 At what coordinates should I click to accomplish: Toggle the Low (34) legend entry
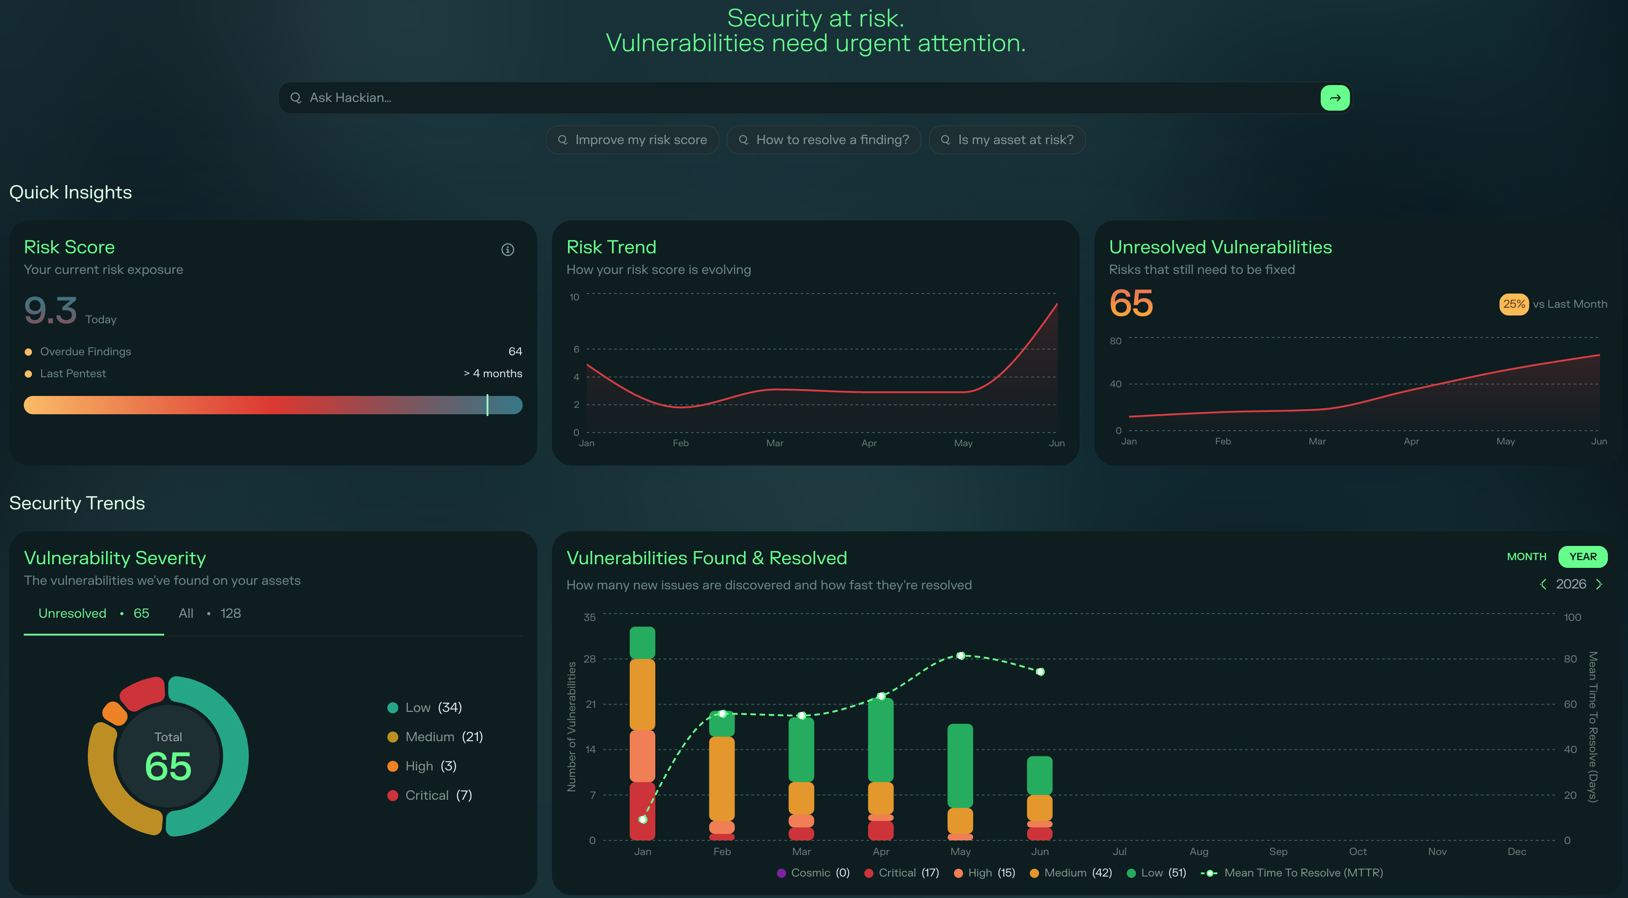(x=425, y=708)
